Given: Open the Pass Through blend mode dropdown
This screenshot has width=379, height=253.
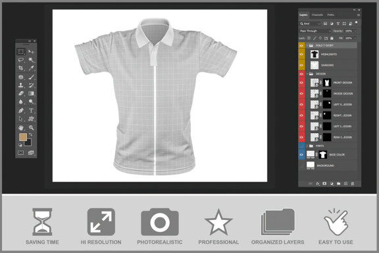Looking at the screenshot, I should (315, 31).
